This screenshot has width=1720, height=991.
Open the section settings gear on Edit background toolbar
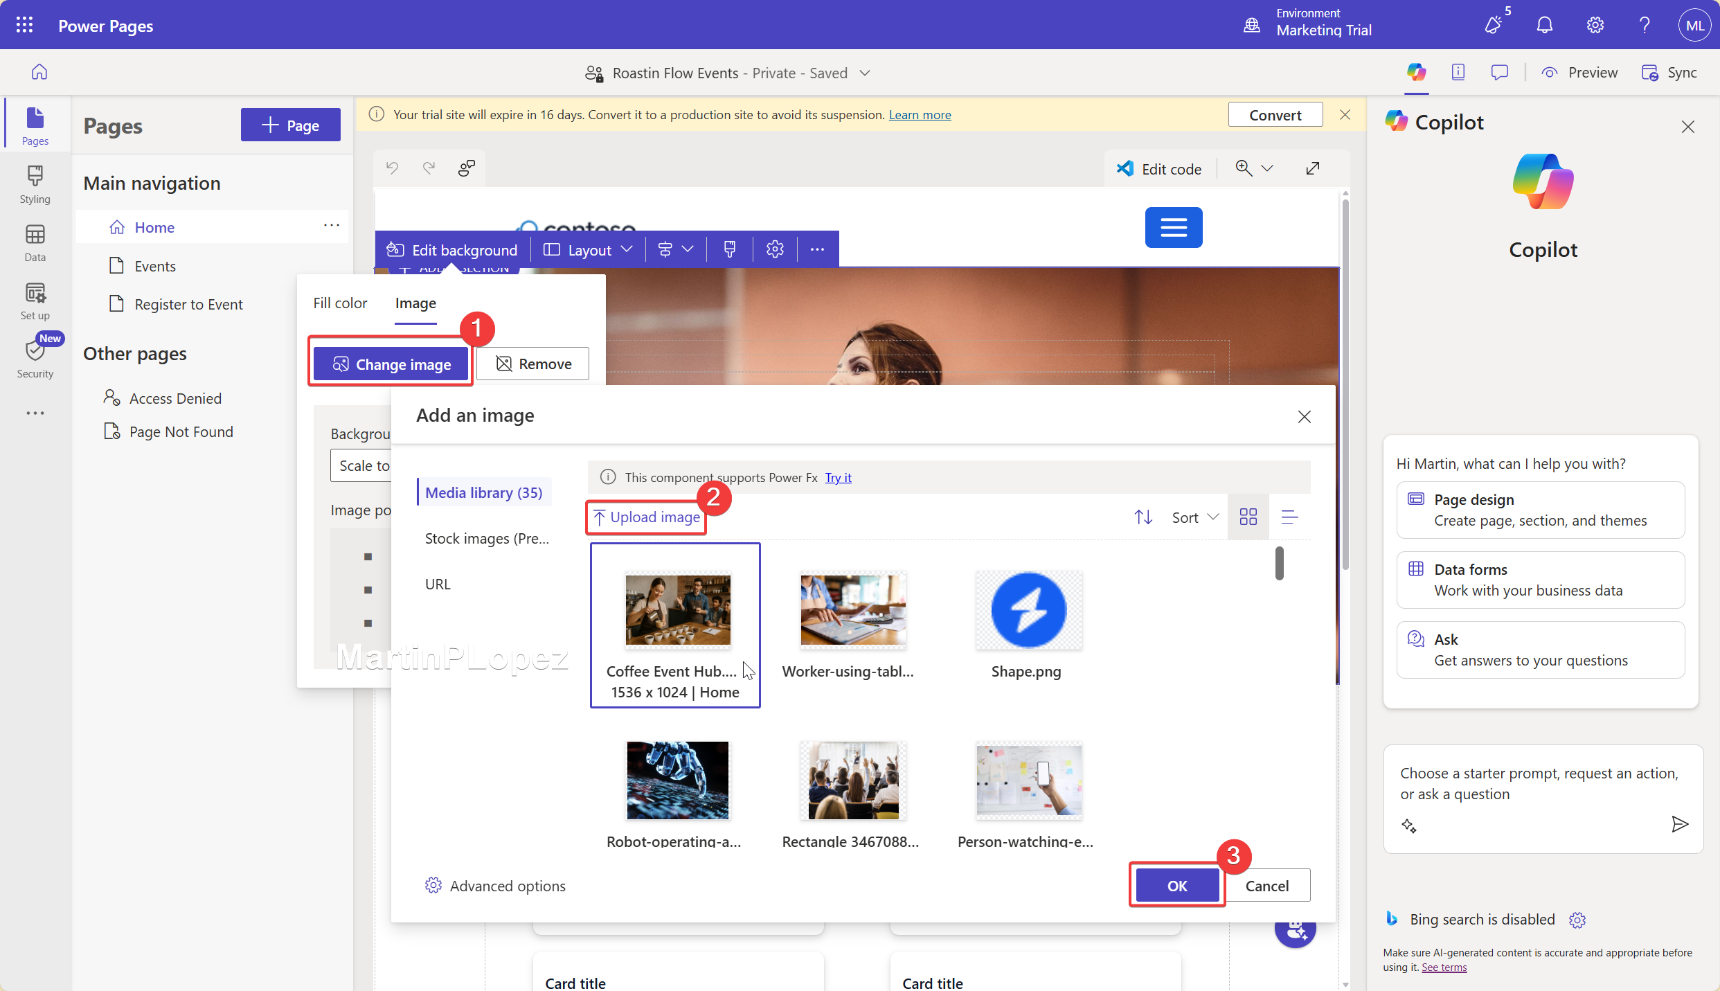click(774, 249)
